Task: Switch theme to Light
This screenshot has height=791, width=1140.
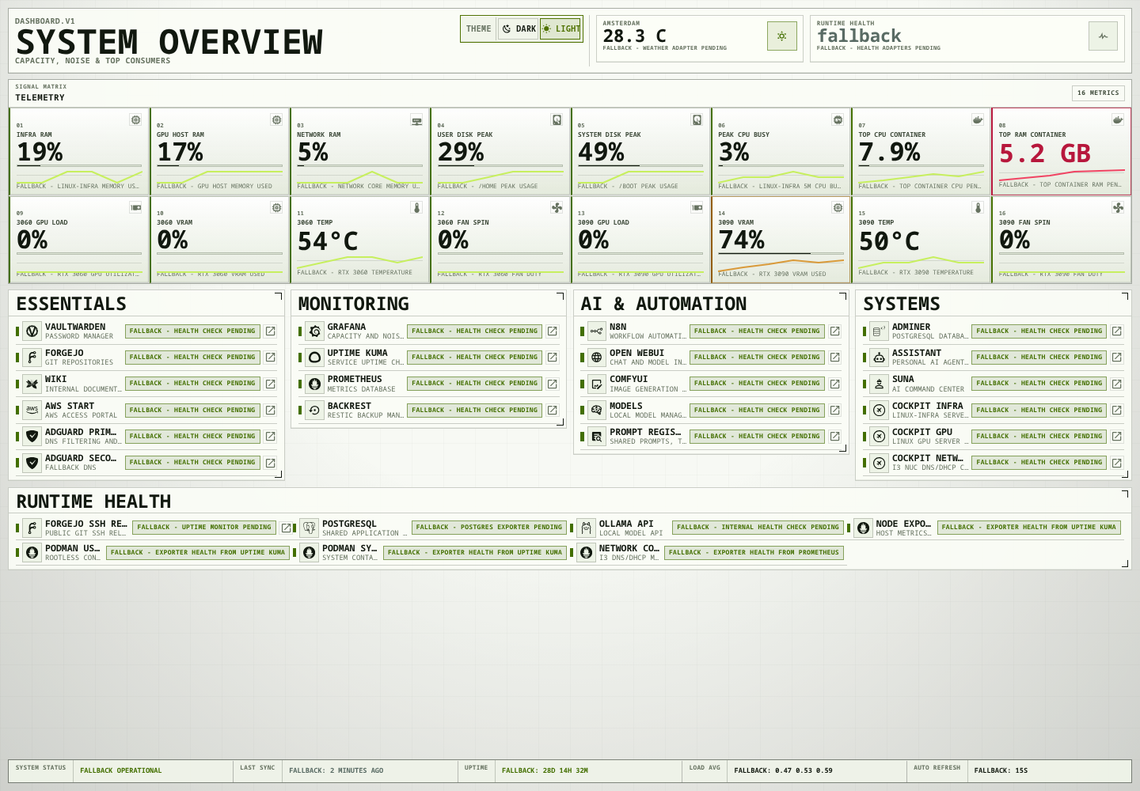Action: [x=560, y=28]
